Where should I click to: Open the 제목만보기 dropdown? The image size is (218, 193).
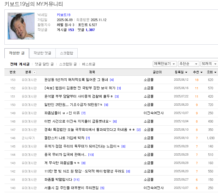tap(165, 64)
